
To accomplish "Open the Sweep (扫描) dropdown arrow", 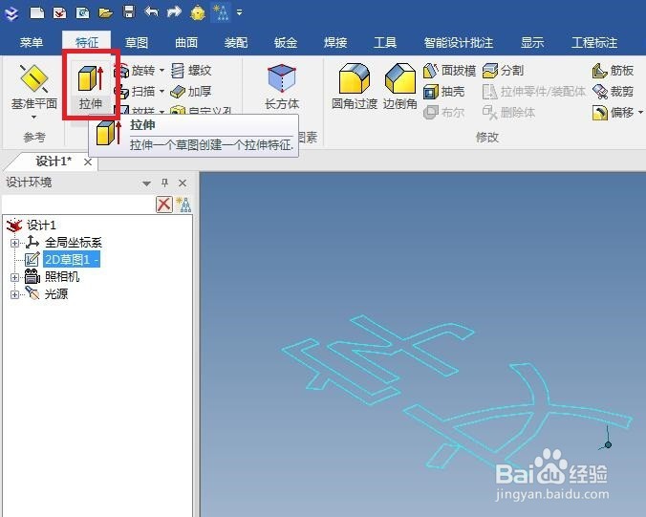I will (161, 91).
